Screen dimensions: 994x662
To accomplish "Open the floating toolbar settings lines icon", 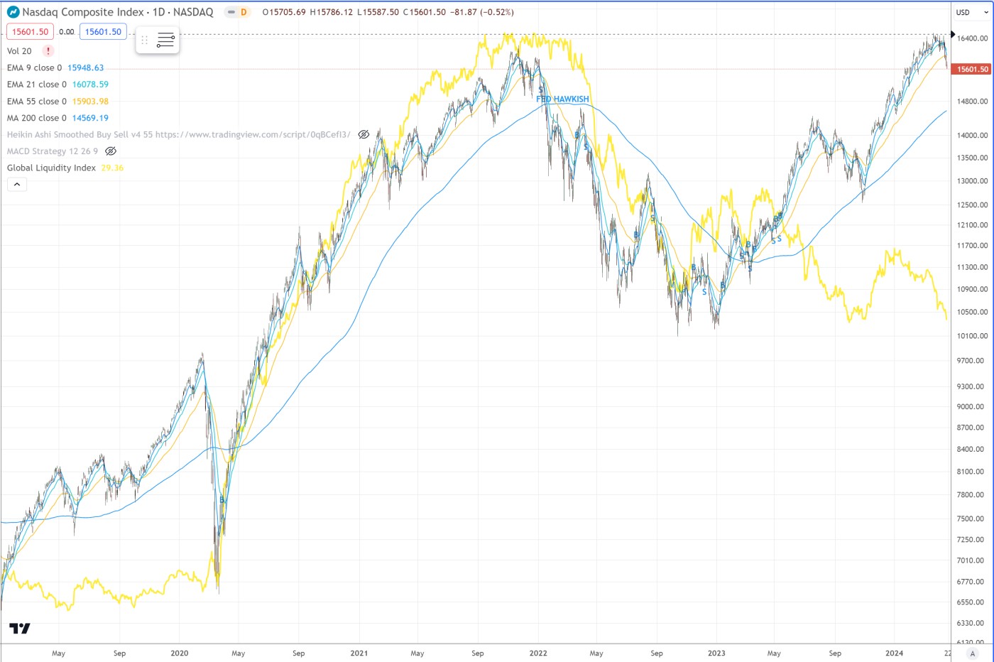I will tap(165, 40).
